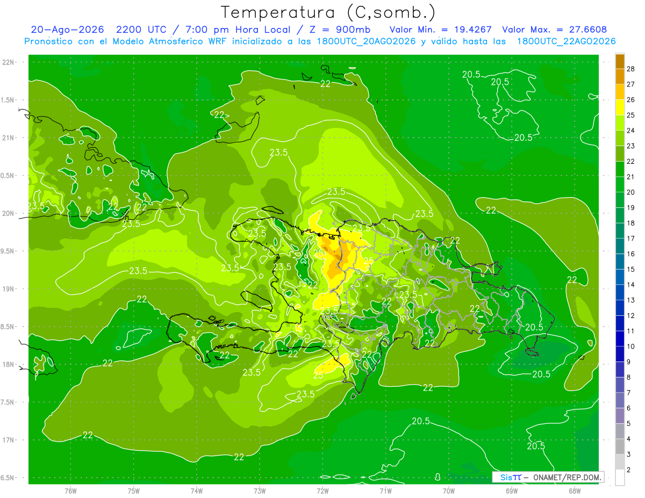Screen dimensions: 645x498
Task: Click legend swatch between 22 and 23
Action: click(x=620, y=154)
